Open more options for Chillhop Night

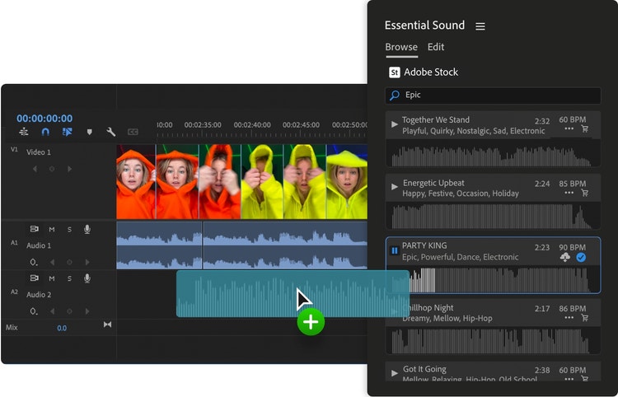pos(569,318)
